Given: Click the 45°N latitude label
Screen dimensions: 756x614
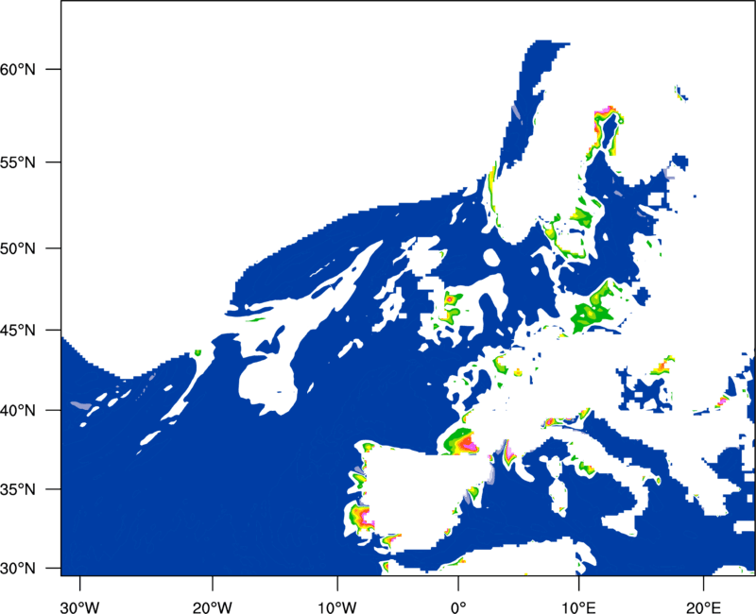Looking at the screenshot, I should click(x=18, y=330).
